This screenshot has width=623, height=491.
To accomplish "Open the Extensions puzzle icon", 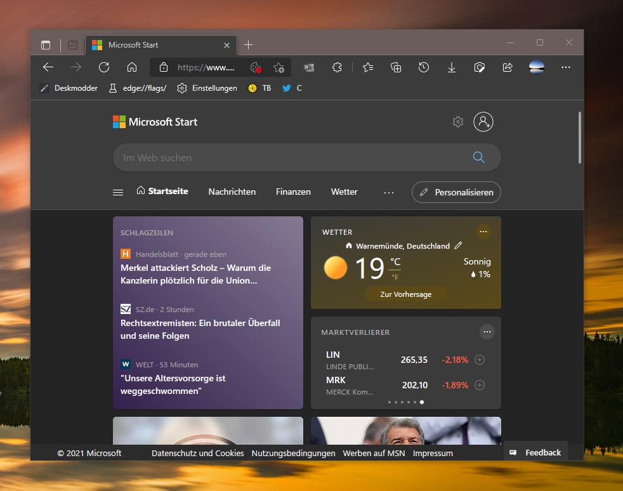I will (337, 67).
